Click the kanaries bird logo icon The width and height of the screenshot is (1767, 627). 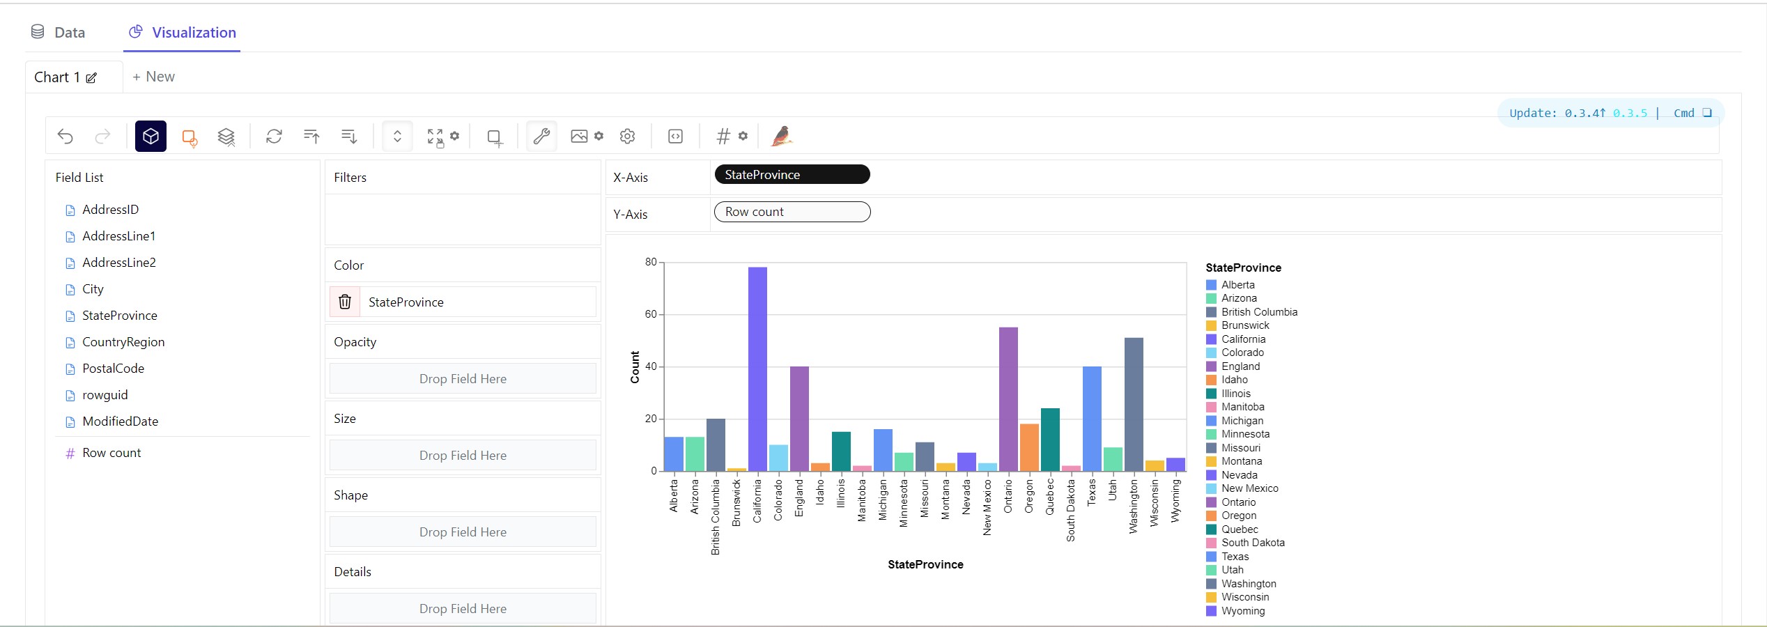[x=782, y=136]
